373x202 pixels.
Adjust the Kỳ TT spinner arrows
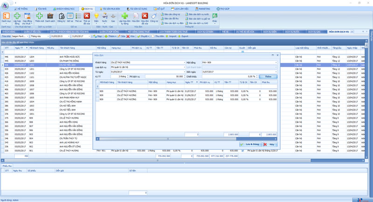(128, 77)
